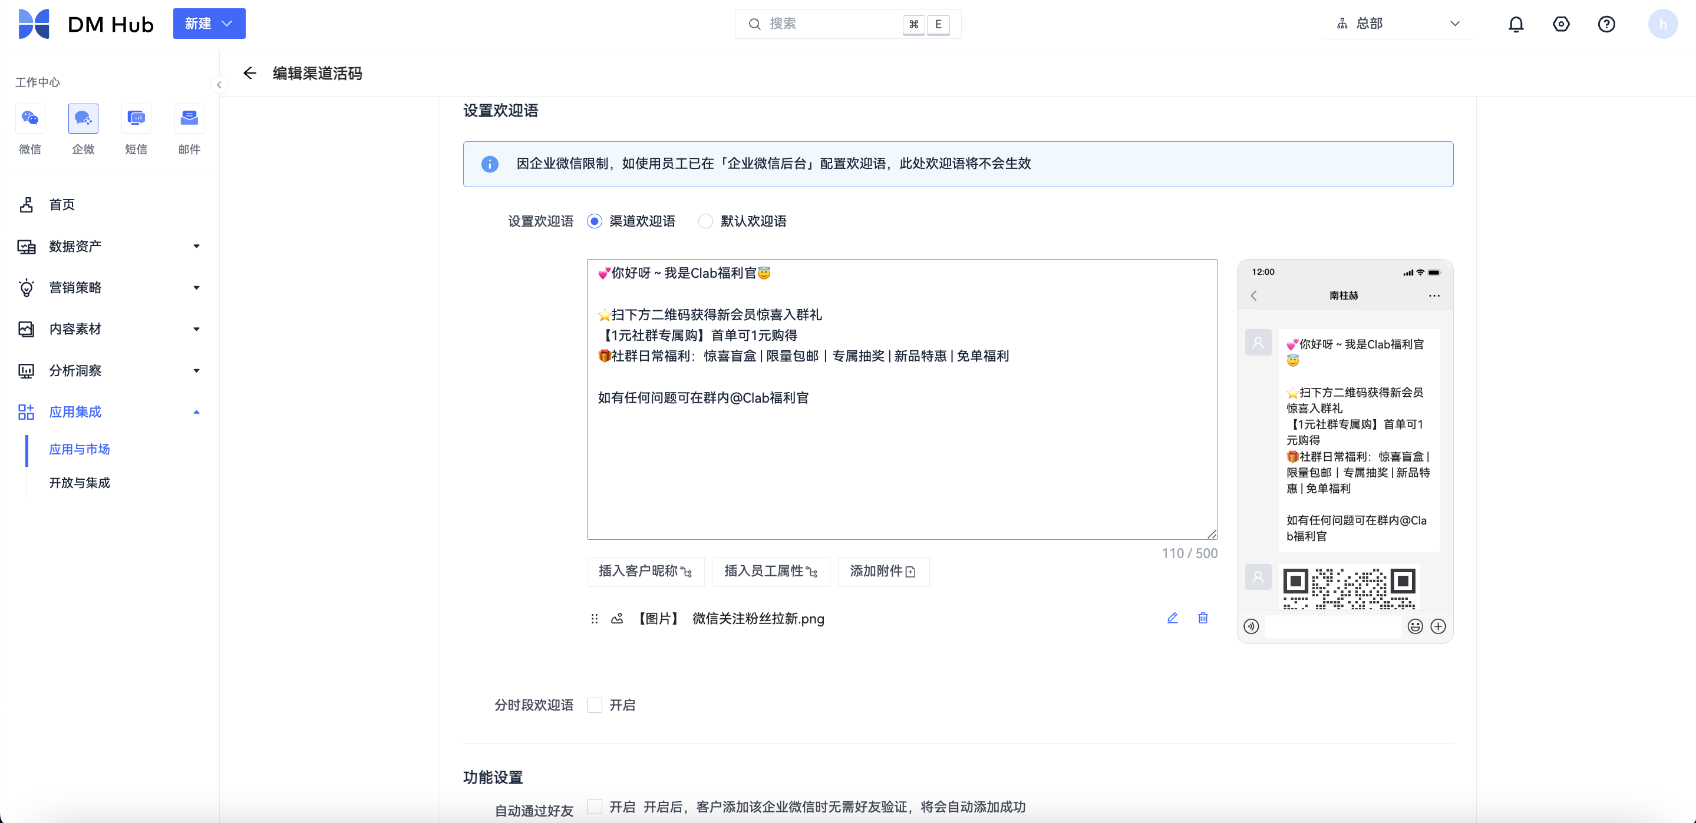Click inside the welcome message text area

click(902, 399)
